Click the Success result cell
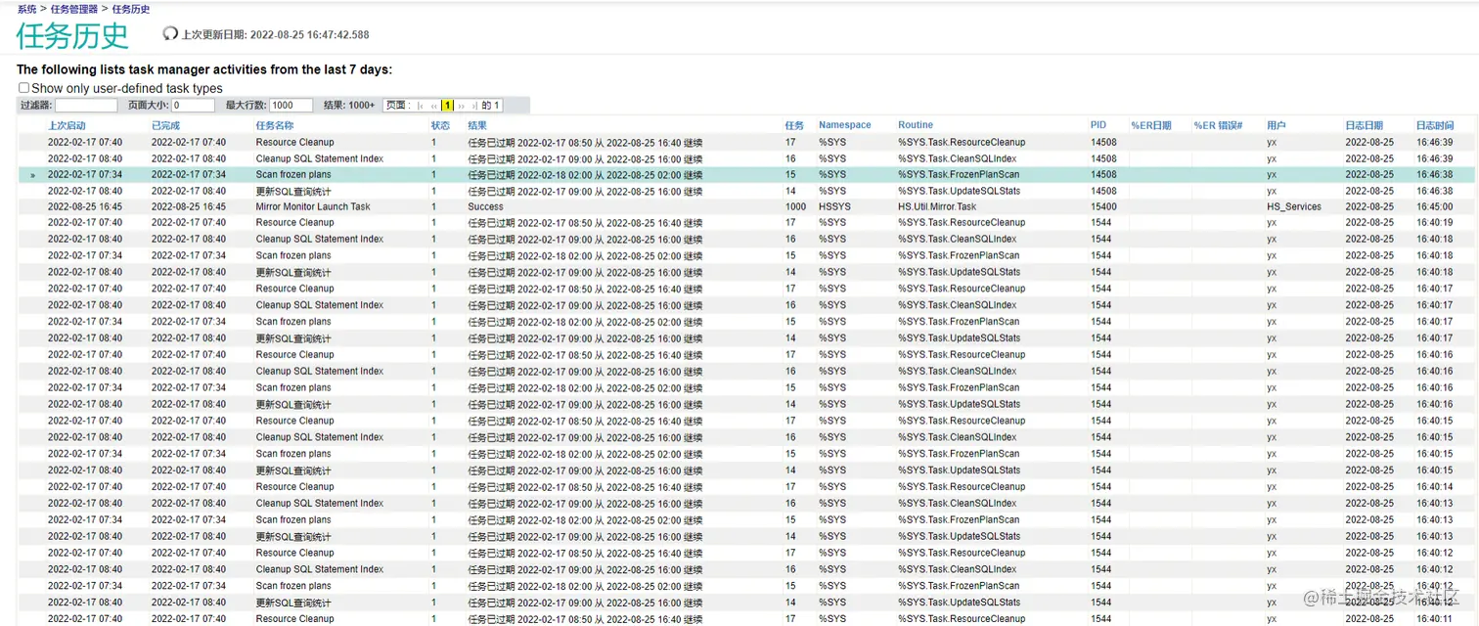1479x626 pixels. (485, 206)
